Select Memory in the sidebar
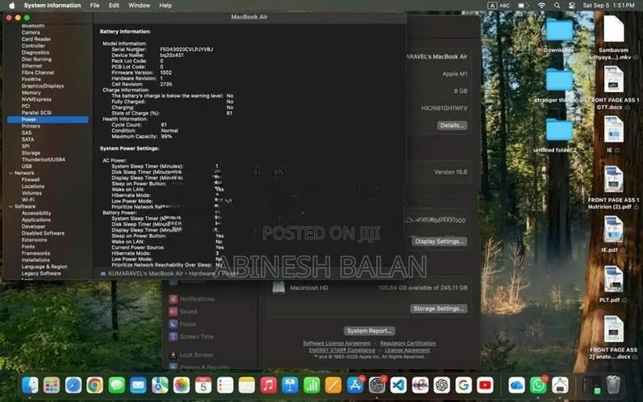This screenshot has height=402, width=643. tap(31, 92)
